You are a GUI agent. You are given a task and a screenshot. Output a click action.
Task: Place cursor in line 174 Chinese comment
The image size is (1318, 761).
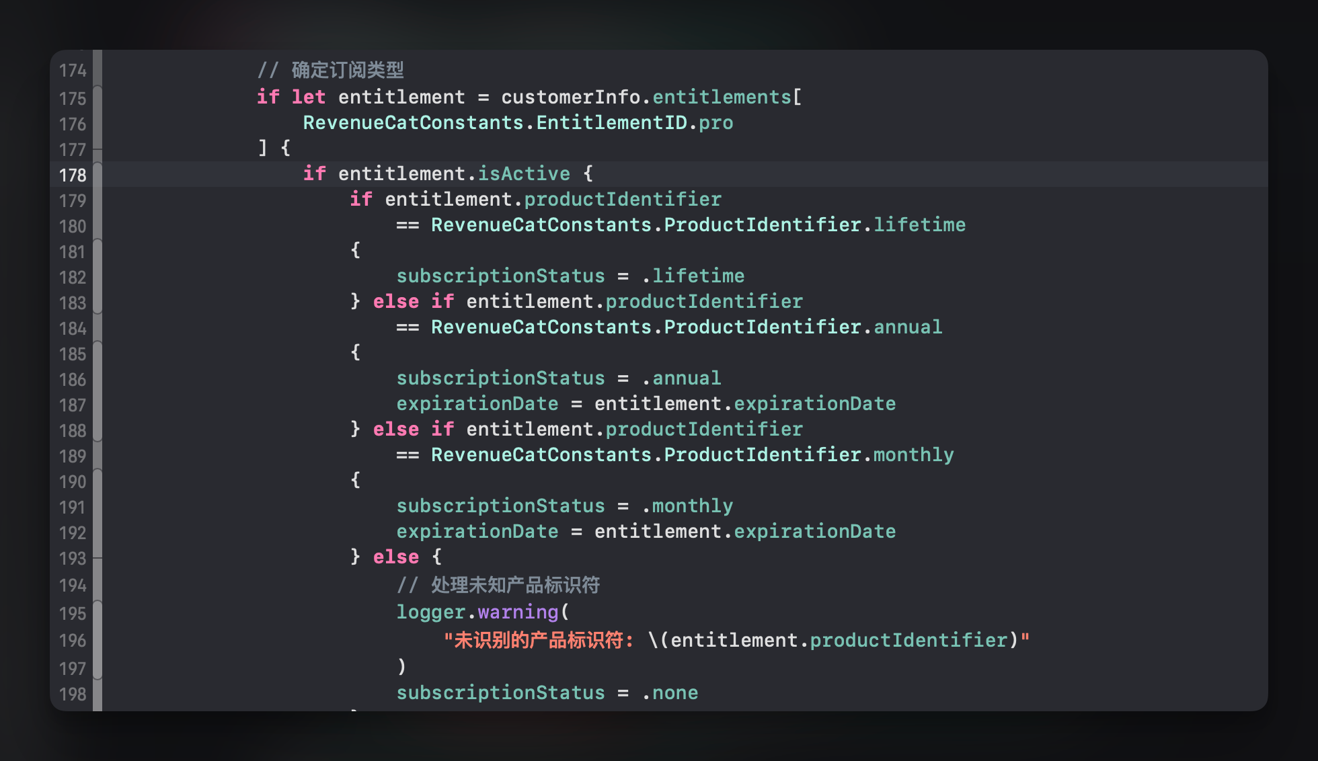tap(347, 70)
